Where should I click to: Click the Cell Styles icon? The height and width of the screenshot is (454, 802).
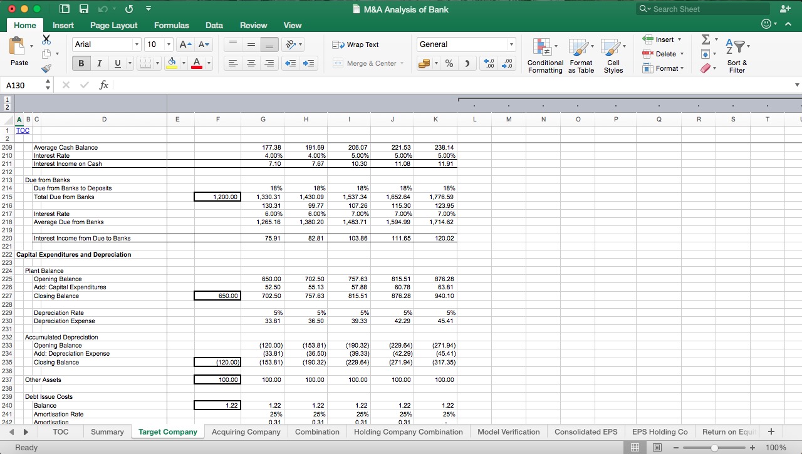[x=613, y=55]
